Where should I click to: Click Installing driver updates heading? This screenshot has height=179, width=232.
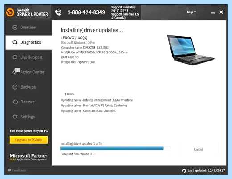coord(91,30)
